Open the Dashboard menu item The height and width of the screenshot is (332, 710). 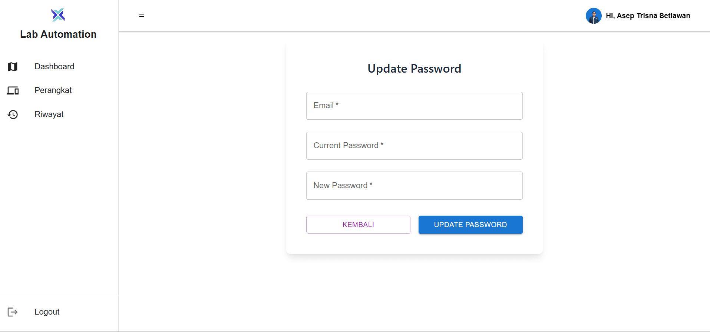click(55, 67)
